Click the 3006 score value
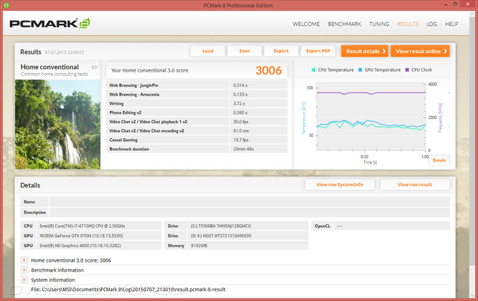The image size is (478, 301). coord(269,70)
